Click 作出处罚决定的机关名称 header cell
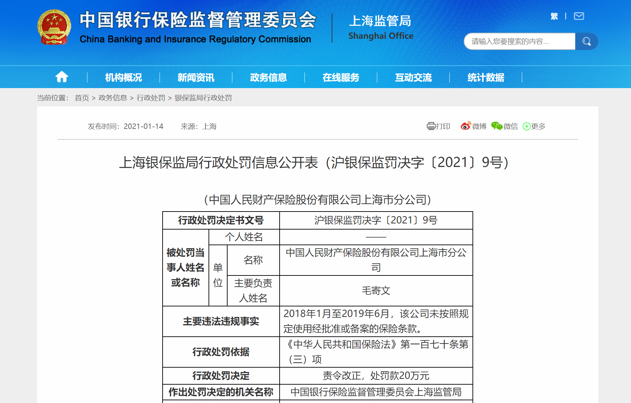631x403 pixels. pos(221,392)
